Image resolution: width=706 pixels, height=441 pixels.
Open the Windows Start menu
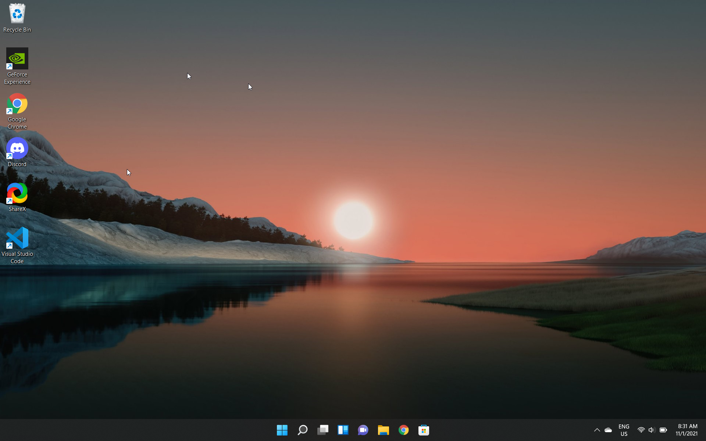tap(282, 430)
